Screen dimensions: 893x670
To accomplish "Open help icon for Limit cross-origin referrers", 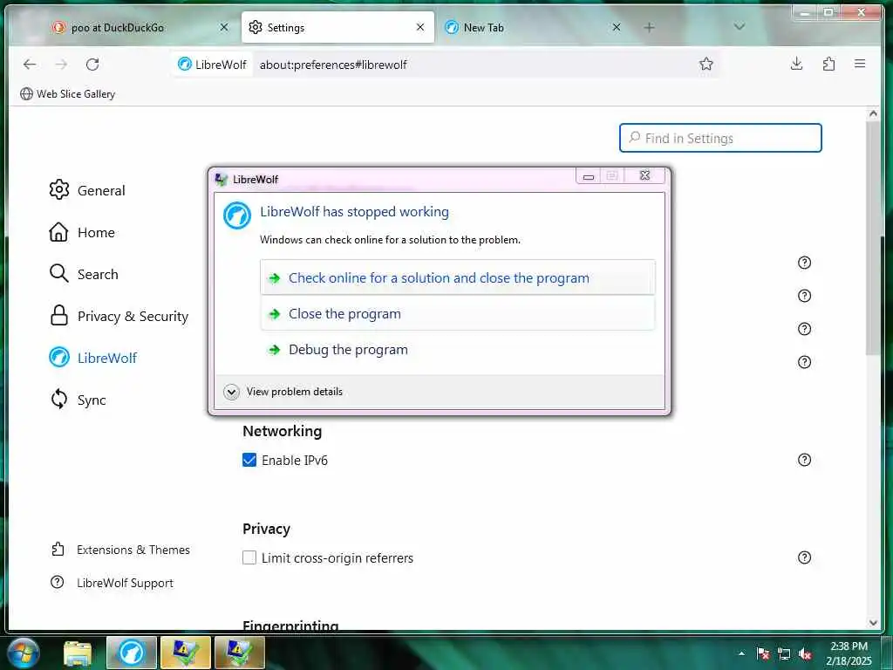I will (804, 557).
